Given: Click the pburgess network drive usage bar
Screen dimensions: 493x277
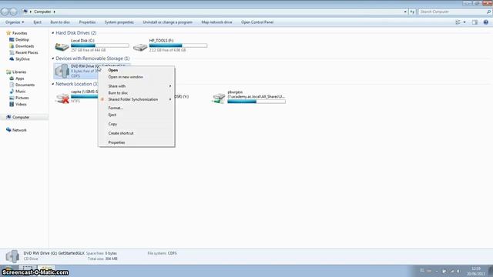Looking at the screenshot, I should (257, 102).
